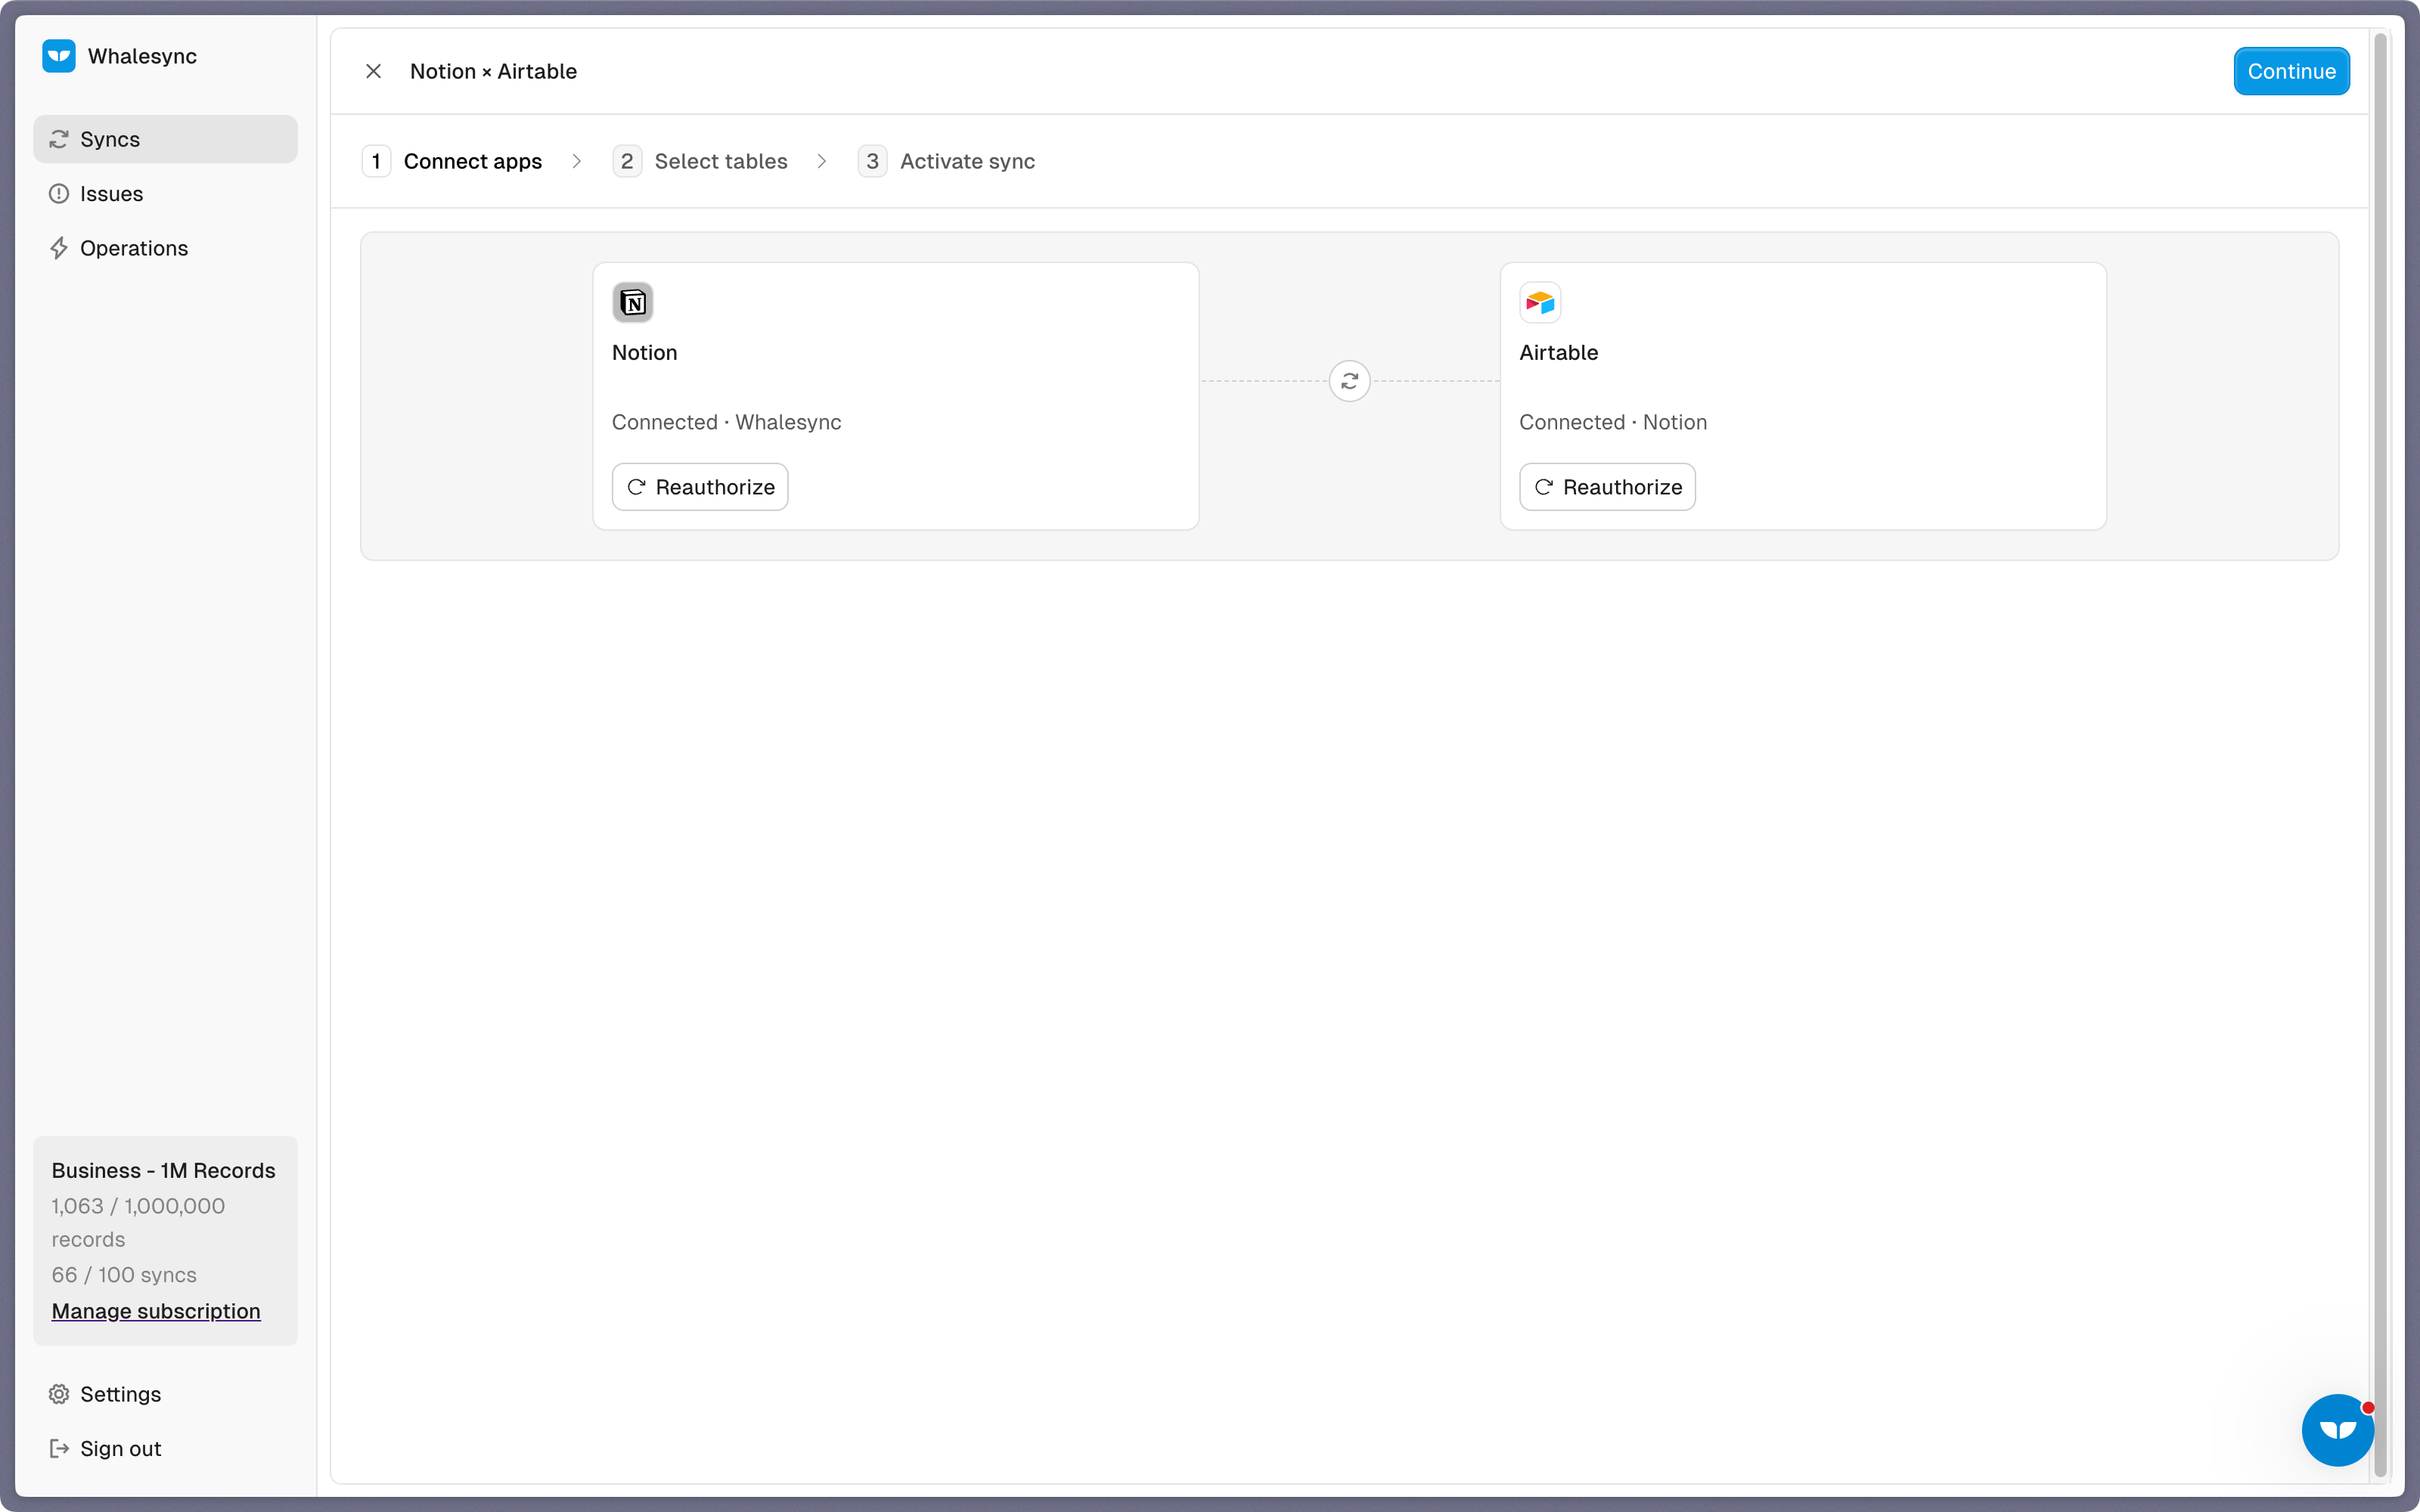Image resolution: width=2420 pixels, height=1512 pixels.
Task: Click the Whalesync logo icon
Action: (59, 56)
